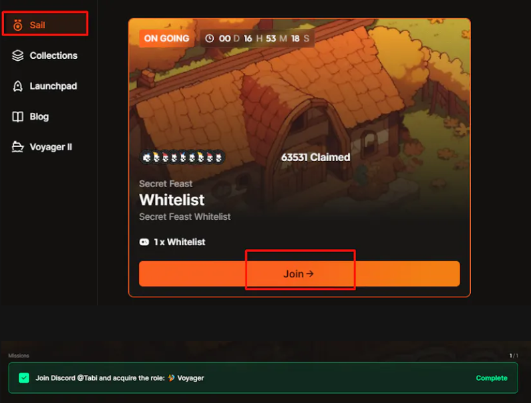Click the ticket icon beside 1 x Whitelist
Viewport: 531px width, 403px height.
144,242
